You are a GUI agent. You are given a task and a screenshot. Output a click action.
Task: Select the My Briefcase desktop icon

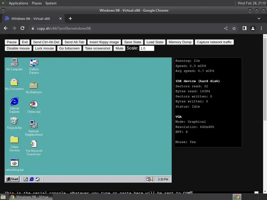tap(34, 87)
